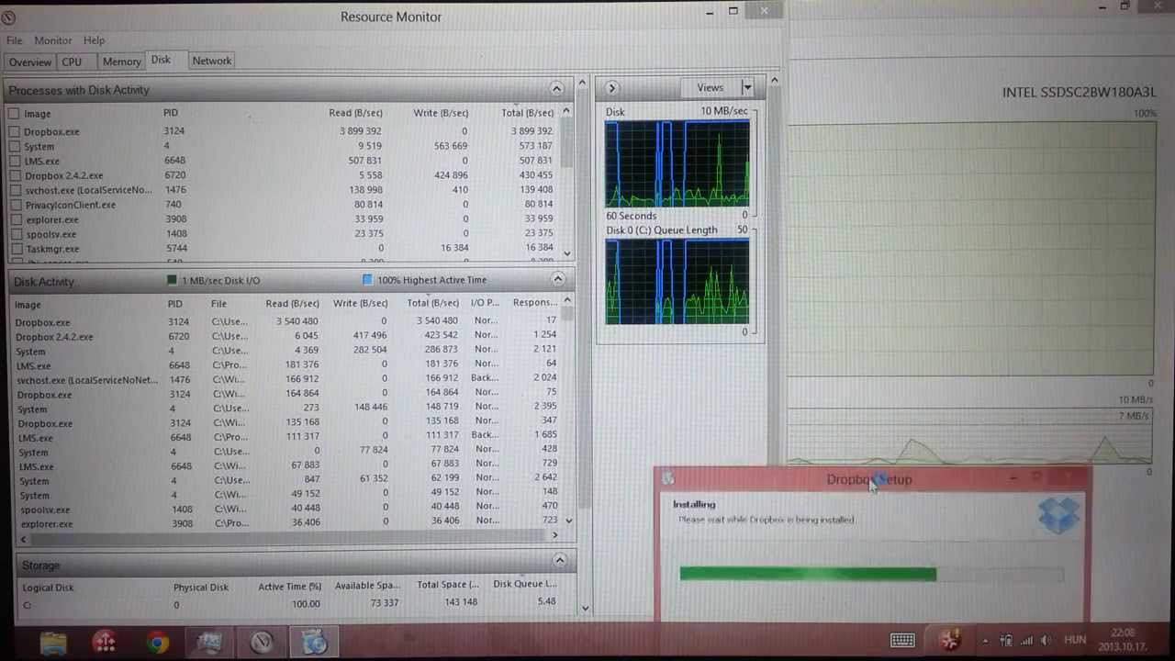
Task: Switch to the Memory tab
Action: click(x=121, y=62)
